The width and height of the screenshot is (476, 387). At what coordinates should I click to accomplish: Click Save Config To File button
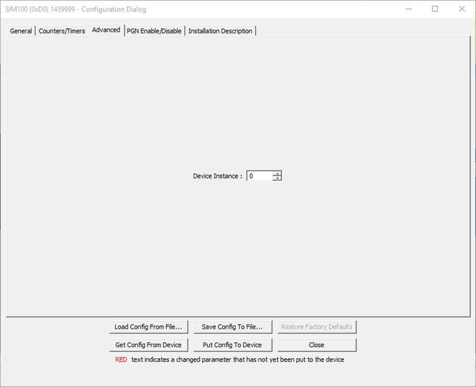[x=232, y=327]
